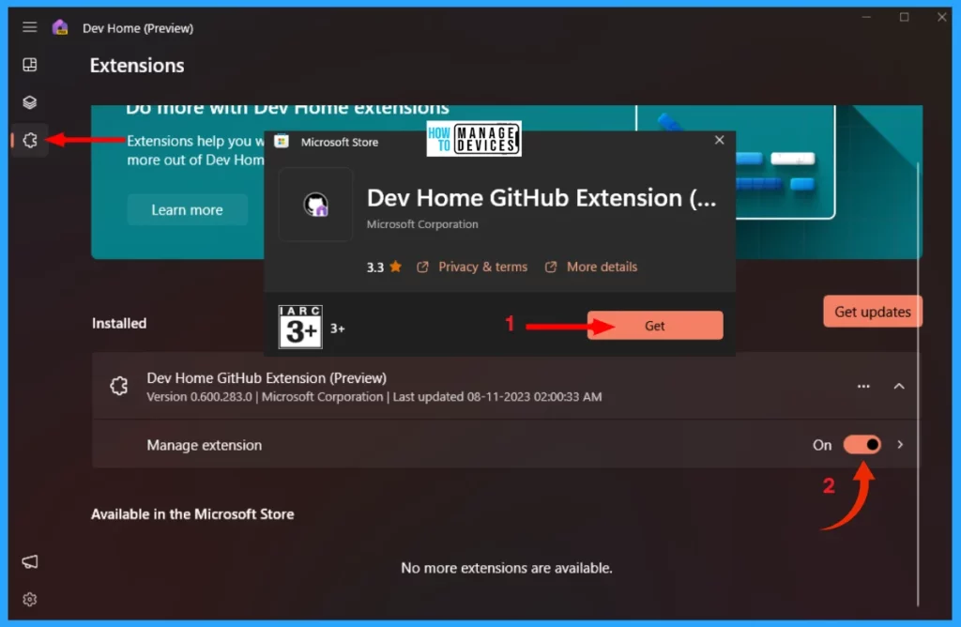This screenshot has height=627, width=961.
Task: Click the rating star icon
Action: pos(395,267)
